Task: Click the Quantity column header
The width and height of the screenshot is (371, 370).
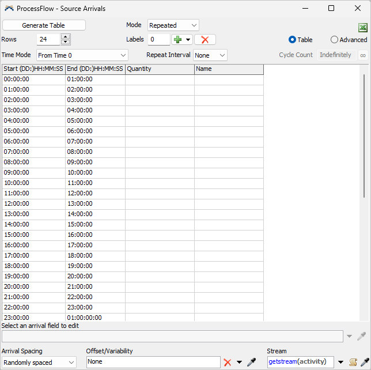Action: 160,69
